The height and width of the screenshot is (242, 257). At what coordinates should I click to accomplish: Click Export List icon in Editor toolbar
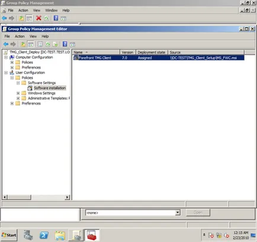click(x=55, y=44)
